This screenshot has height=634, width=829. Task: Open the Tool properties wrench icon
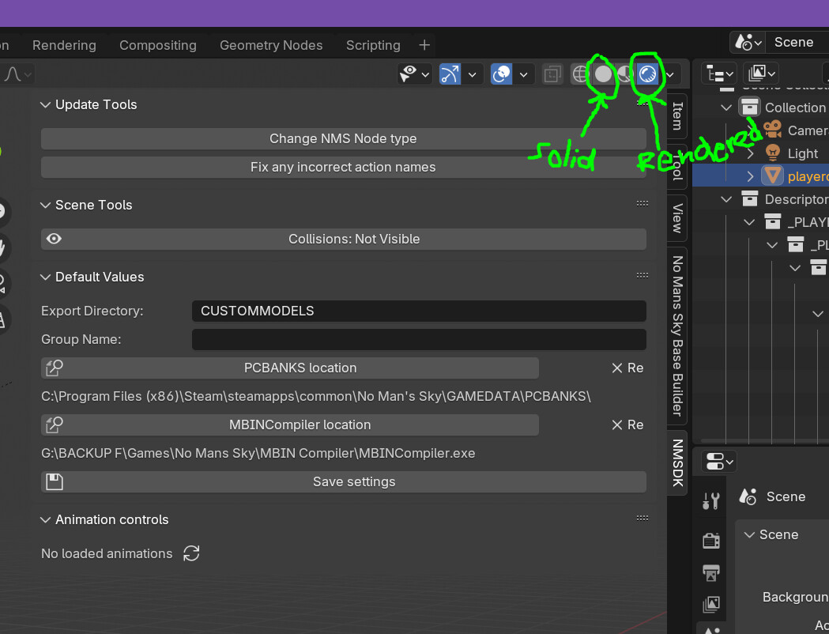pos(710,500)
